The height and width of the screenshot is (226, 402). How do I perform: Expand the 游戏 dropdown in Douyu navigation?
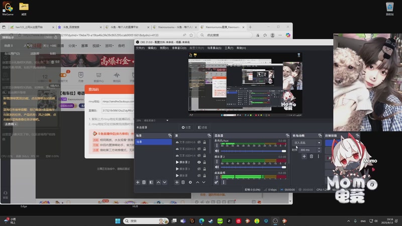[109, 46]
